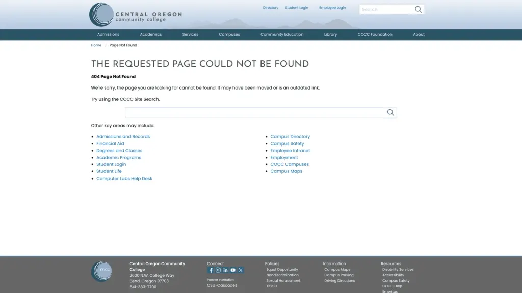Image resolution: width=522 pixels, height=293 pixels.
Task: Open the Admissions menu
Action: coord(108,34)
